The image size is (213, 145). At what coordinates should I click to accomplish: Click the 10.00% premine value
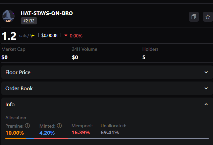click(x=15, y=133)
